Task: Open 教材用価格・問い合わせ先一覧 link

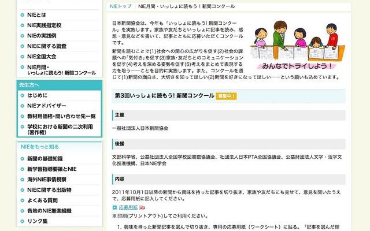Action: point(61,116)
